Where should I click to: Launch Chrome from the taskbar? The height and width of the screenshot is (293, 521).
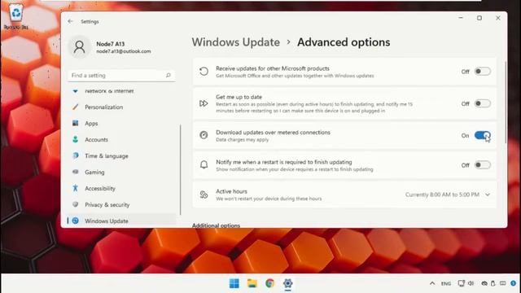270,283
